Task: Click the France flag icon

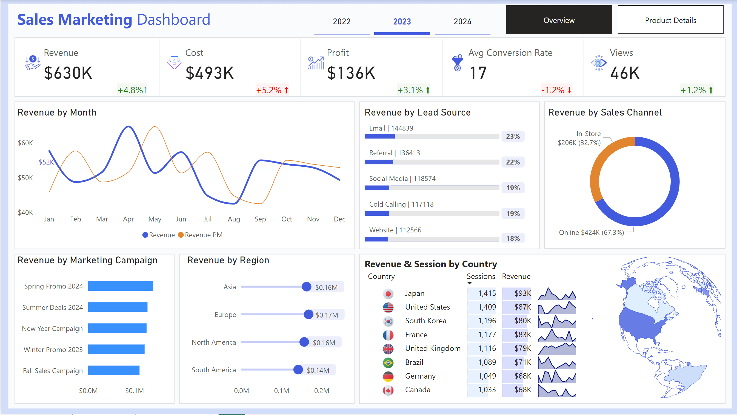Action: click(x=388, y=335)
